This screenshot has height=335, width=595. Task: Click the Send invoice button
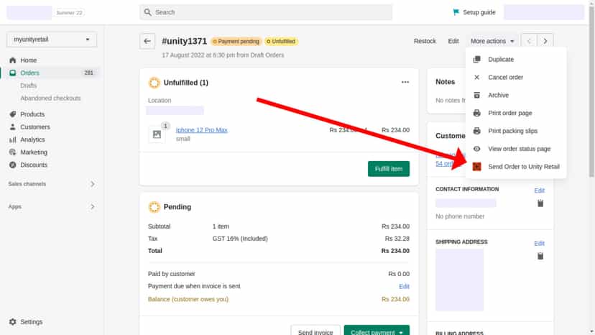pyautogui.click(x=315, y=331)
